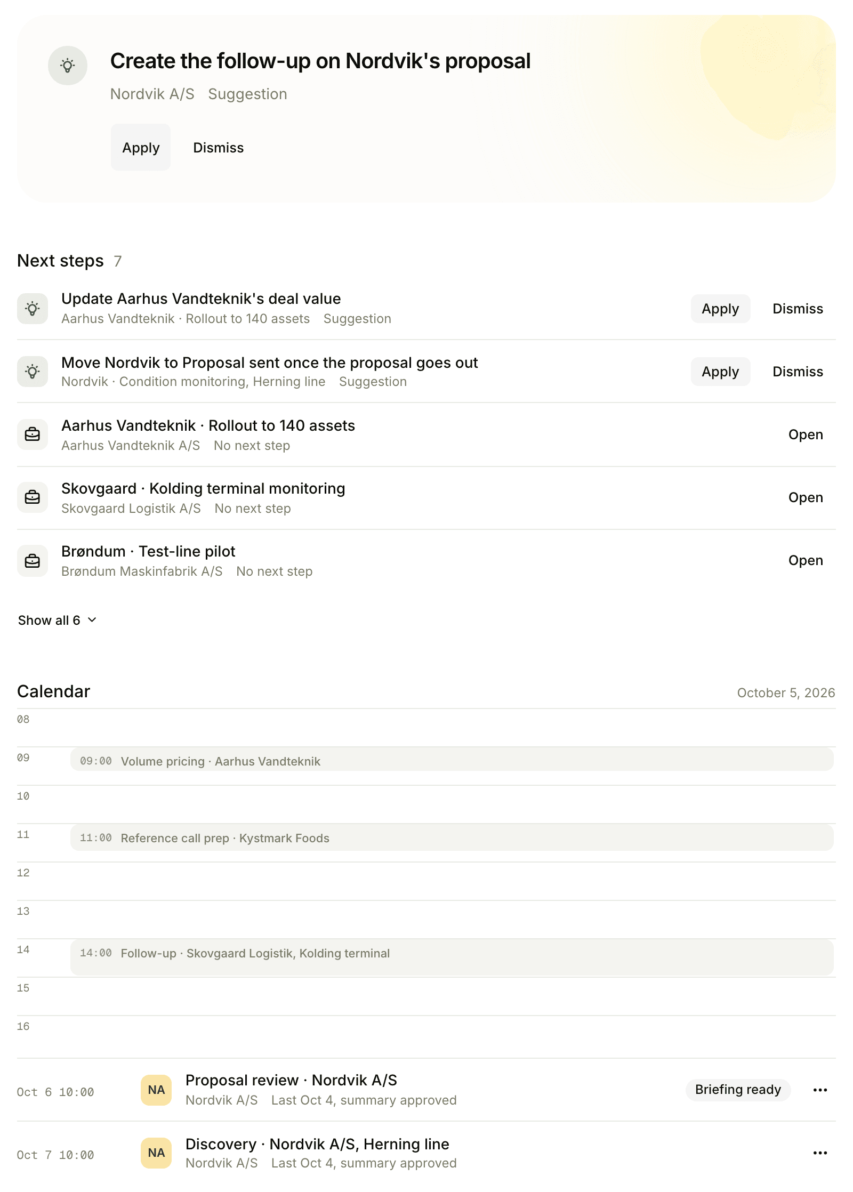Dismiss the Nordvik proposal follow-up suggestion
This screenshot has height=1192, width=853.
219,148
